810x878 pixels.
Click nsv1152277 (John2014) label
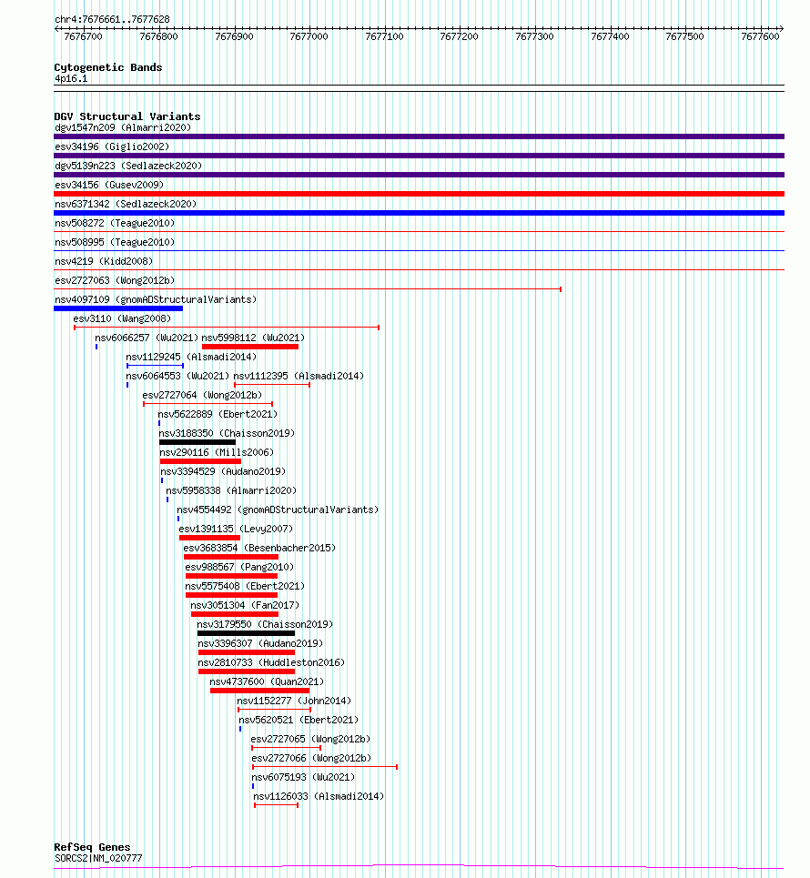click(294, 701)
